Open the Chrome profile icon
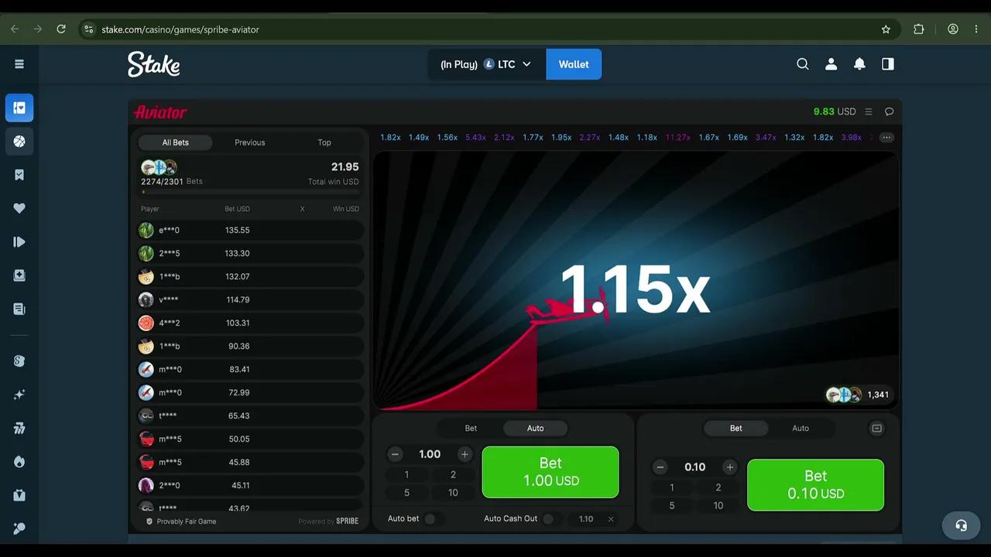991x557 pixels. pos(953,29)
